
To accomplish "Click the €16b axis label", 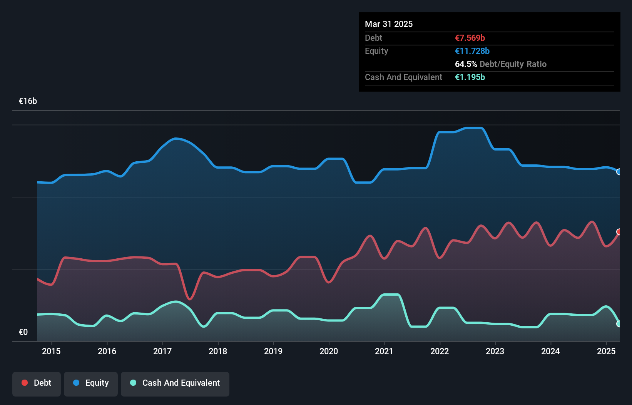I will coord(27,101).
